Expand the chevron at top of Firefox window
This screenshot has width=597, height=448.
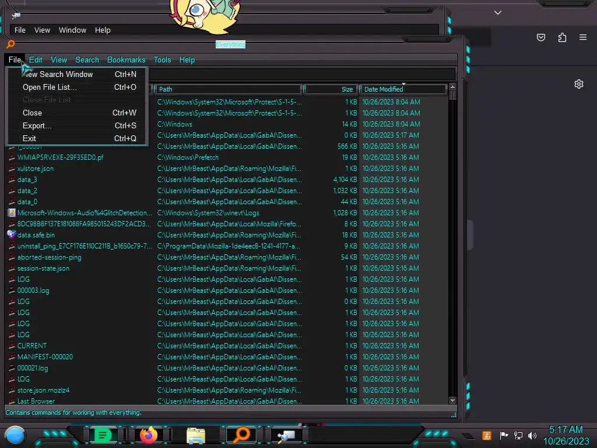[x=498, y=13]
